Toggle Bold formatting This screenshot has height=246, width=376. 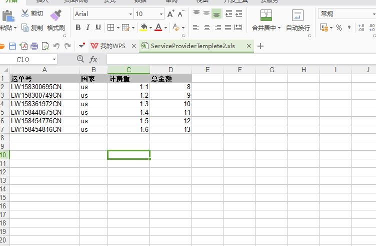point(78,28)
